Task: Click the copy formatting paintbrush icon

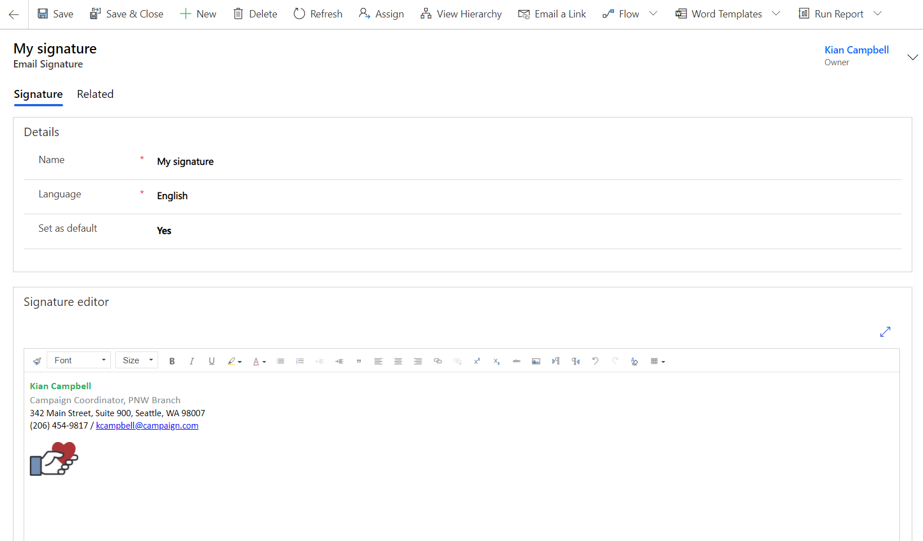Action: tap(37, 361)
